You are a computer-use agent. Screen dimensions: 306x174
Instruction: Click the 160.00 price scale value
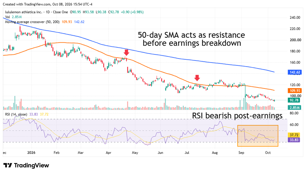pos(295,62)
